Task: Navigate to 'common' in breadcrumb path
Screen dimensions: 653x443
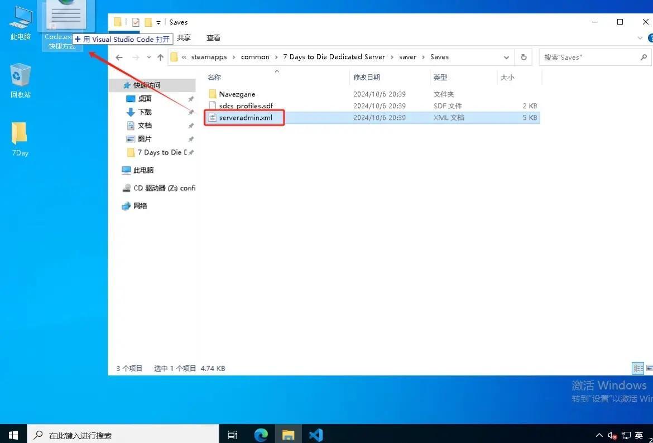Action: pyautogui.click(x=255, y=57)
